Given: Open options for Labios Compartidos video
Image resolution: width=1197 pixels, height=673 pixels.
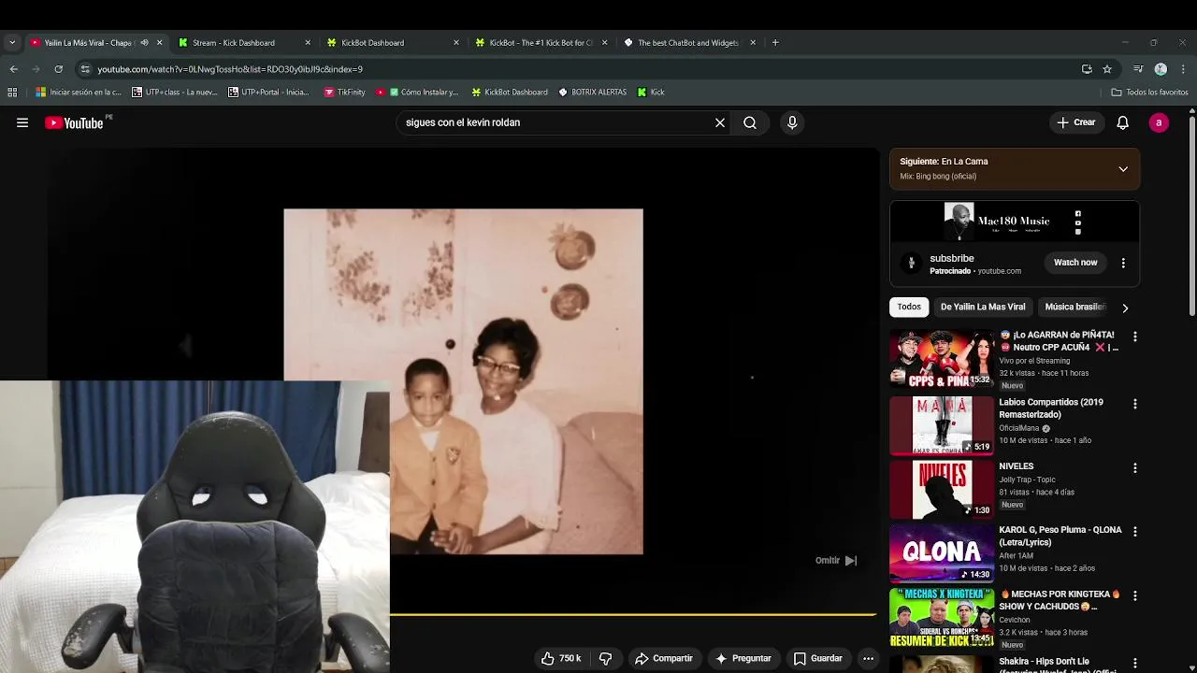Looking at the screenshot, I should pos(1135,404).
